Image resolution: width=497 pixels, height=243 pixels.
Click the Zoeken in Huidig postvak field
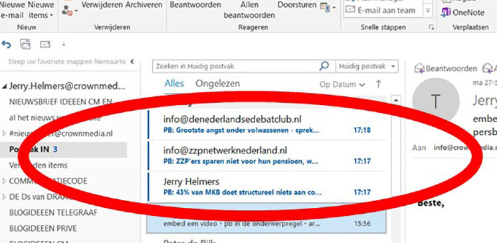click(x=236, y=66)
